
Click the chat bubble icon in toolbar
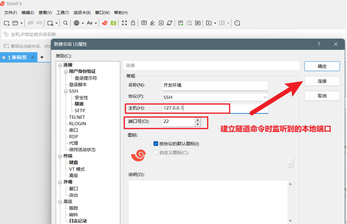pos(237,23)
